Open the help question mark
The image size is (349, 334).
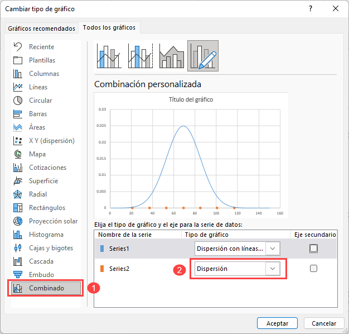coord(311,8)
